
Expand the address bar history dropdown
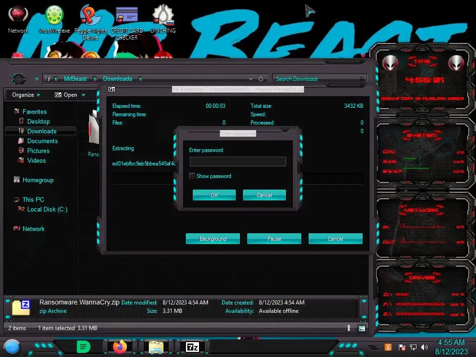click(251, 79)
